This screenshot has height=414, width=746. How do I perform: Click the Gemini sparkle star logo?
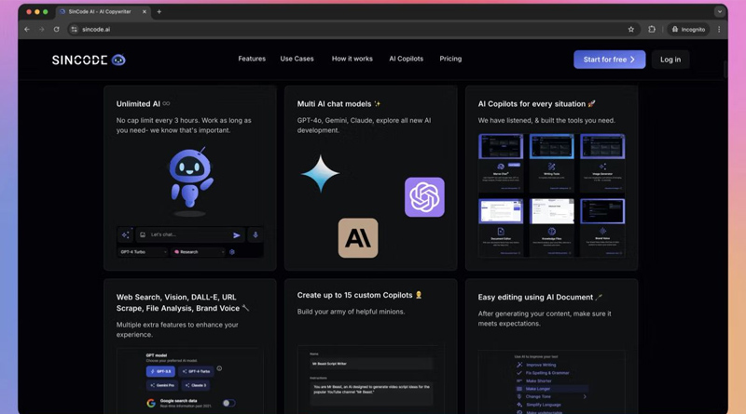point(320,173)
